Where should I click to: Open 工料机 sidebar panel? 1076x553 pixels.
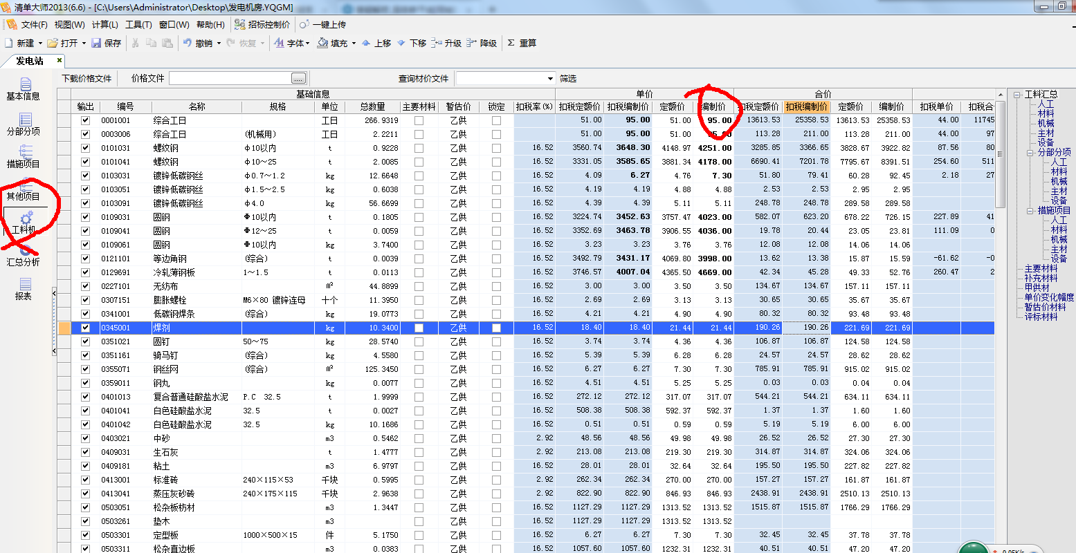click(x=25, y=223)
